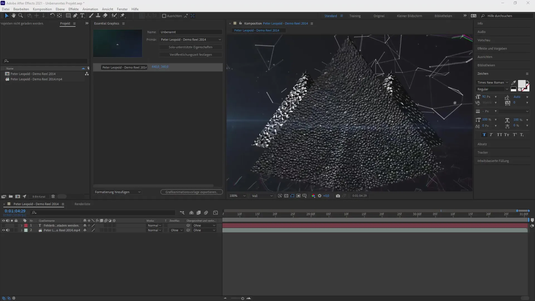Open the Voll resolution dropdown

[262, 196]
